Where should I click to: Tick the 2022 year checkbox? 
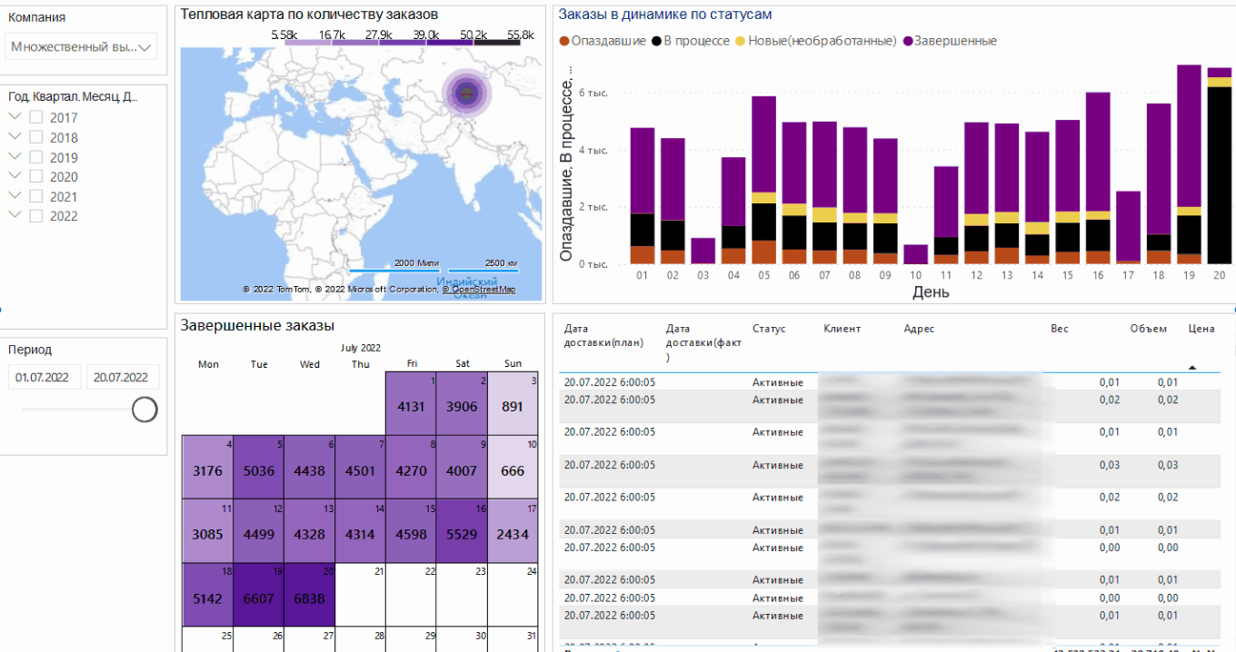click(x=36, y=216)
